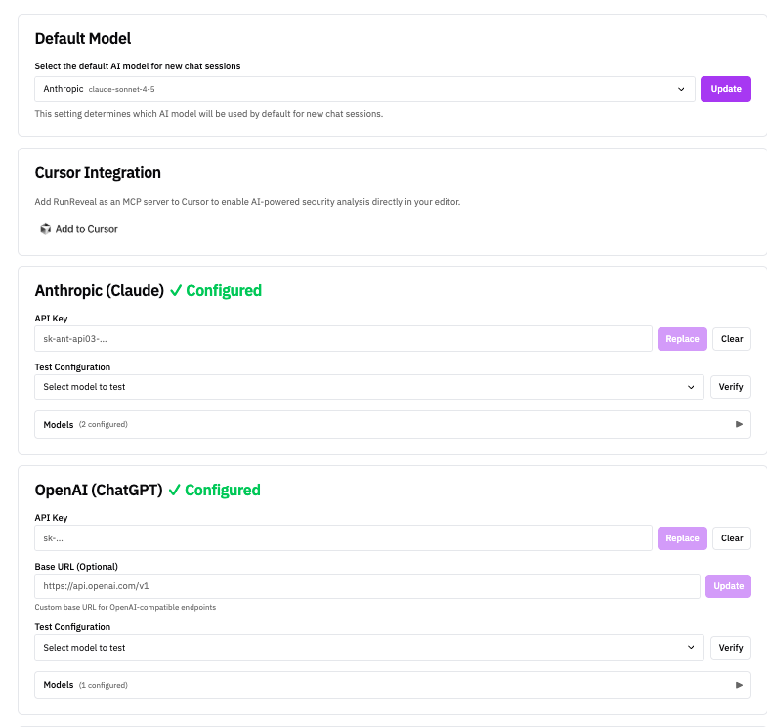The image size is (767, 727).
Task: Click the OpenAI Base URL input field
Action: [366, 586]
